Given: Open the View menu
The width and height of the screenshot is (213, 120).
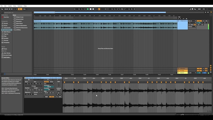Looking at the screenshot, I should click(x=14, y=6).
